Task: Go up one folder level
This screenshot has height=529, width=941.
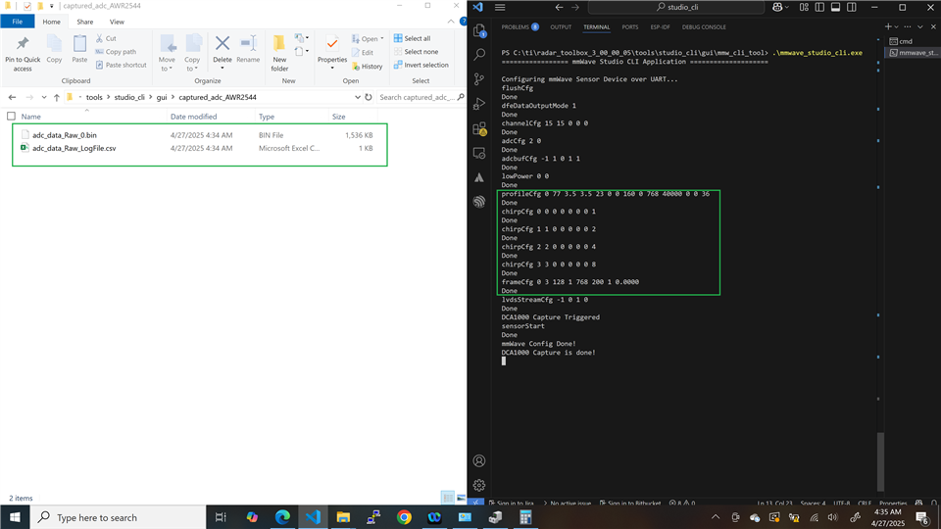Action: coord(57,97)
